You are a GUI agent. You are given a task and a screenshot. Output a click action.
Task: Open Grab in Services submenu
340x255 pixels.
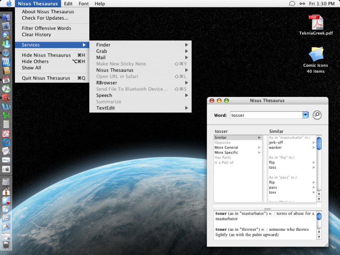coord(141,51)
